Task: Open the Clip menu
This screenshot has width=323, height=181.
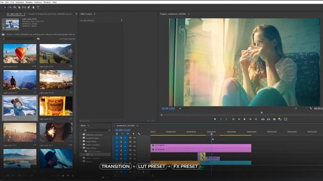Action: click(12, 2)
